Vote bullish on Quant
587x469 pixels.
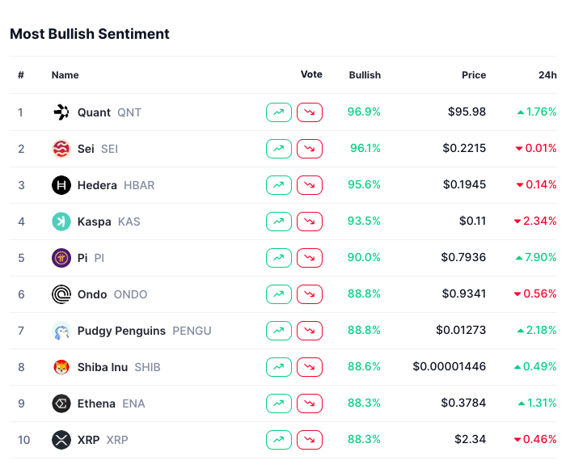278,112
